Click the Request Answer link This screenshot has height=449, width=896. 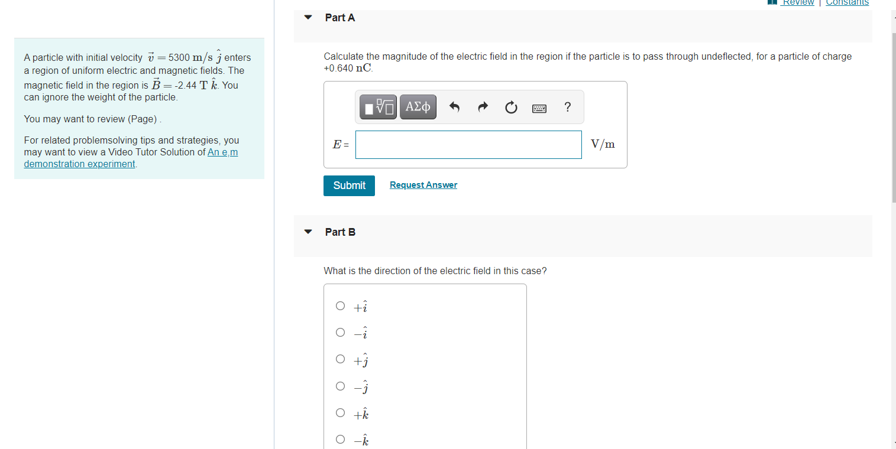(x=423, y=185)
